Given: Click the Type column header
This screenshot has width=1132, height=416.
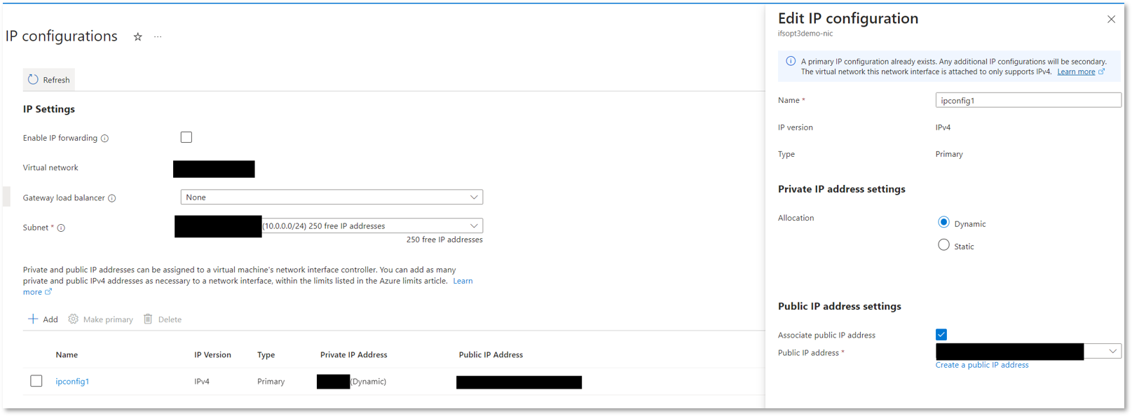Looking at the screenshot, I should [266, 355].
